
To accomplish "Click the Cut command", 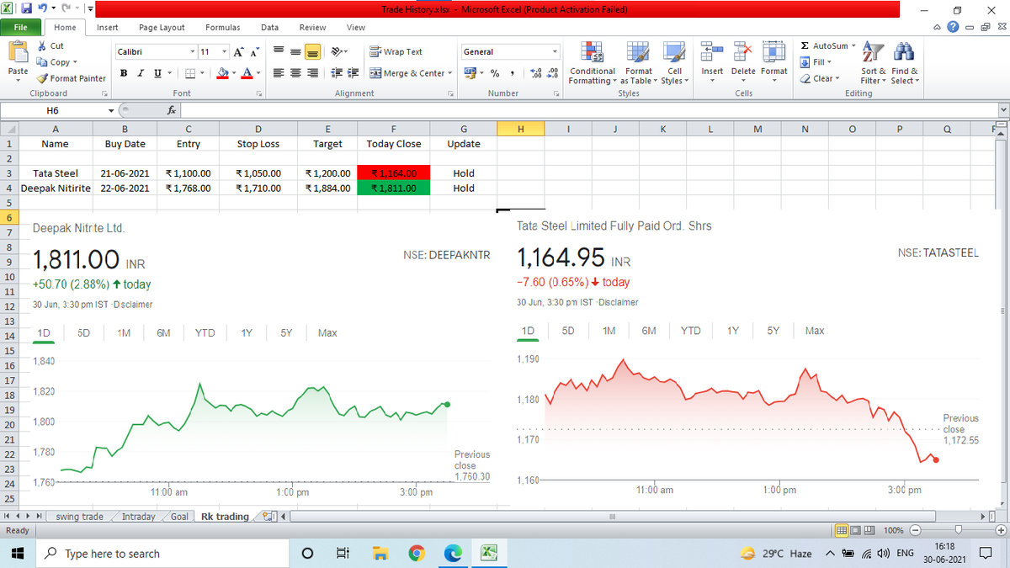I will tap(50, 46).
